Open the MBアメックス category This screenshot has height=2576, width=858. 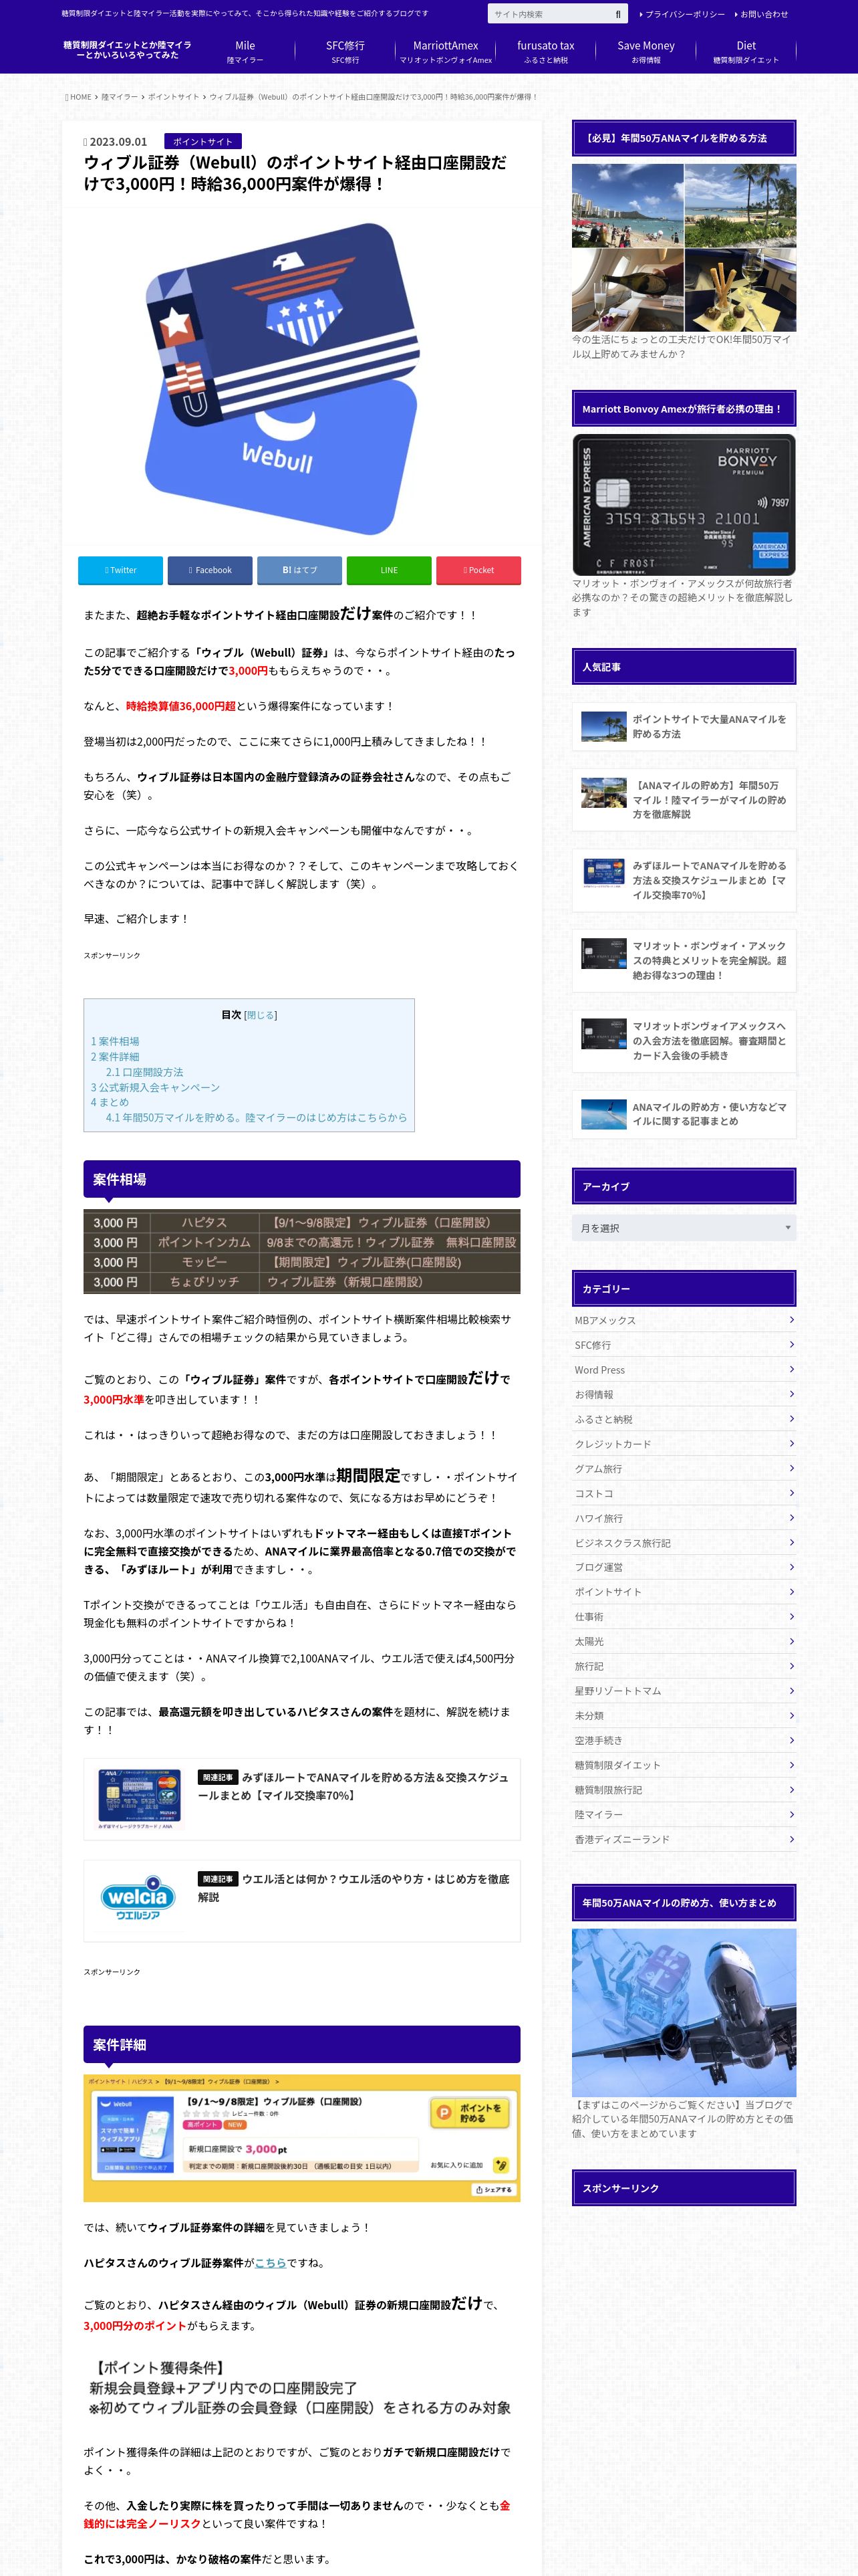[x=684, y=1320]
